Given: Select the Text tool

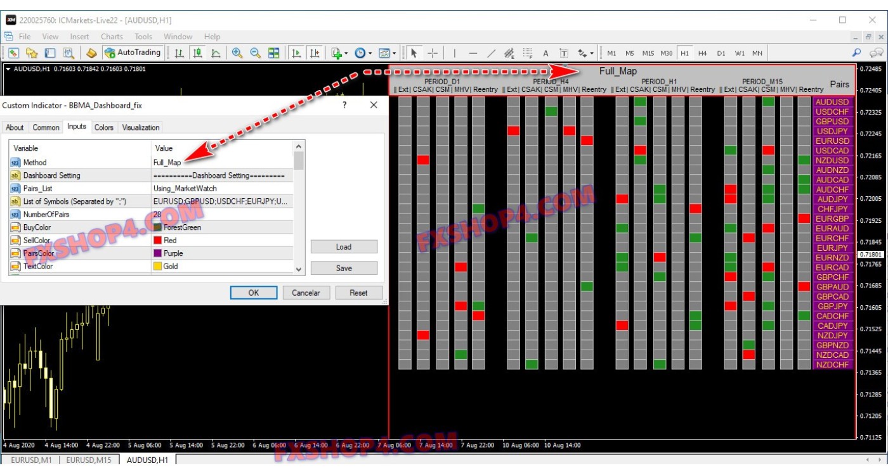Looking at the screenshot, I should [x=545, y=53].
